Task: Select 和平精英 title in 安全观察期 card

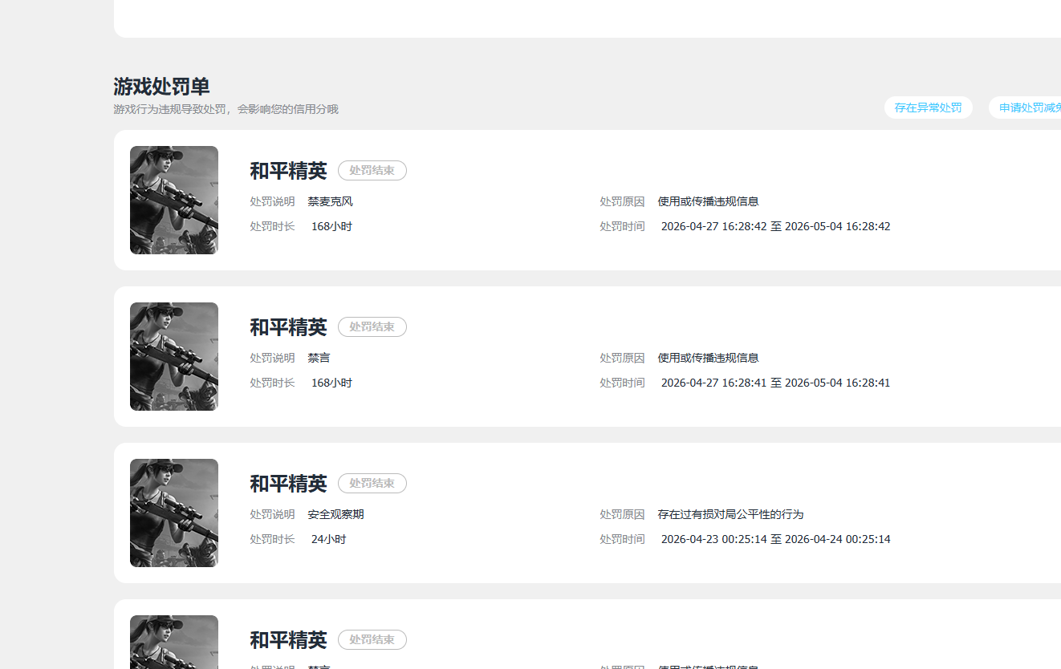Action: 288,484
